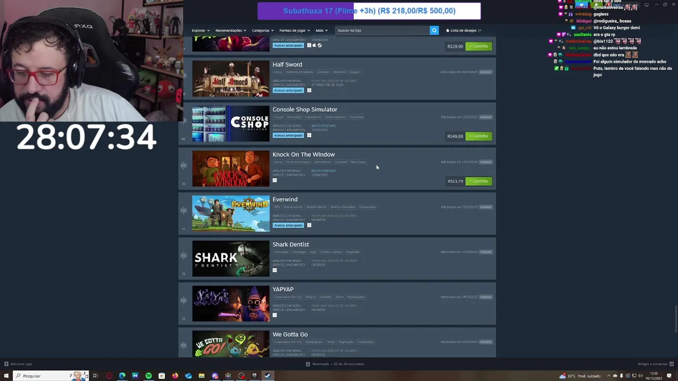
Task: Remove YAPYAP from wishlist
Action: (x=486, y=297)
